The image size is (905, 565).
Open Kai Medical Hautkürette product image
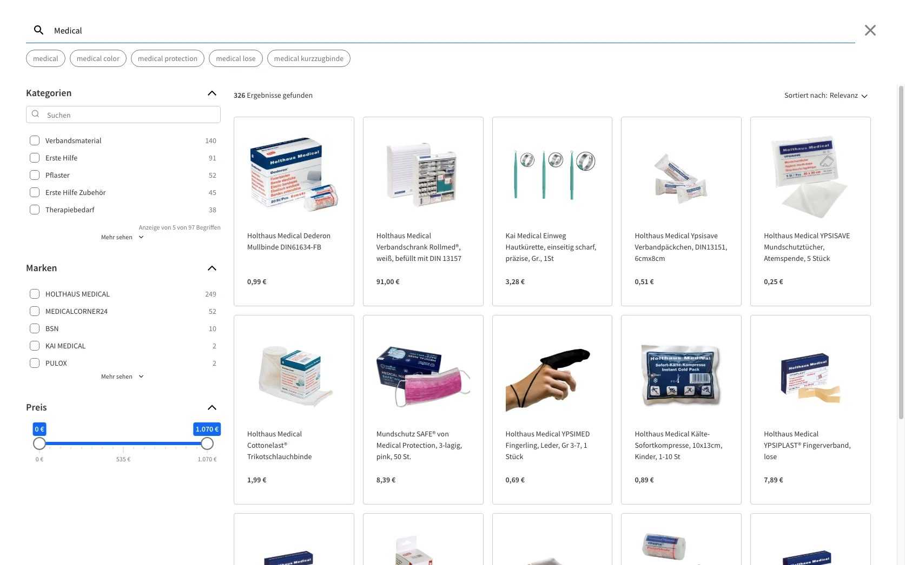[552, 174]
